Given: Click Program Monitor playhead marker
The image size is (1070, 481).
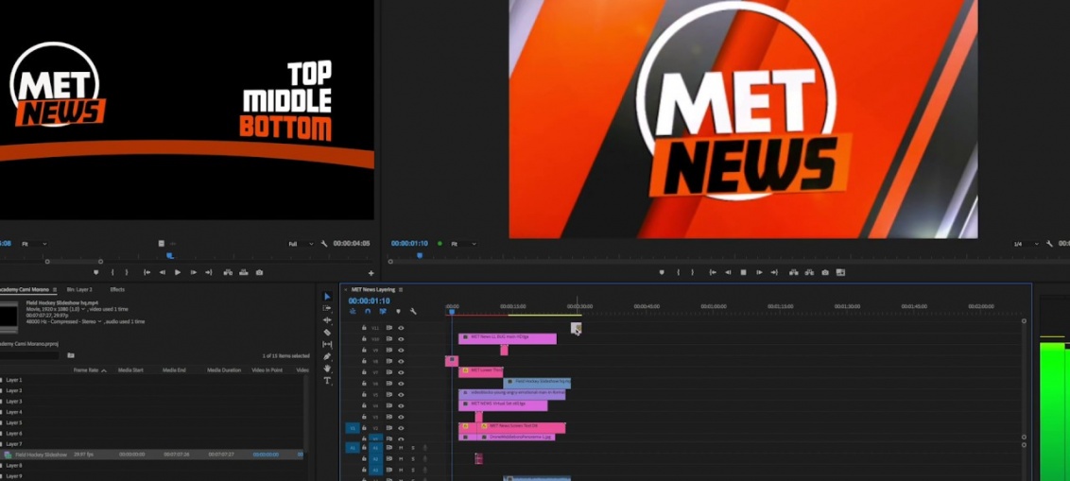Looking at the screenshot, I should point(420,255).
